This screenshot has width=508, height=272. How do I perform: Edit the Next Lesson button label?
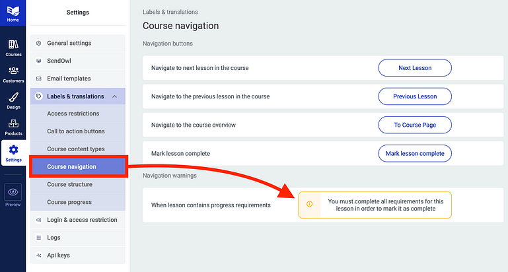pos(415,68)
